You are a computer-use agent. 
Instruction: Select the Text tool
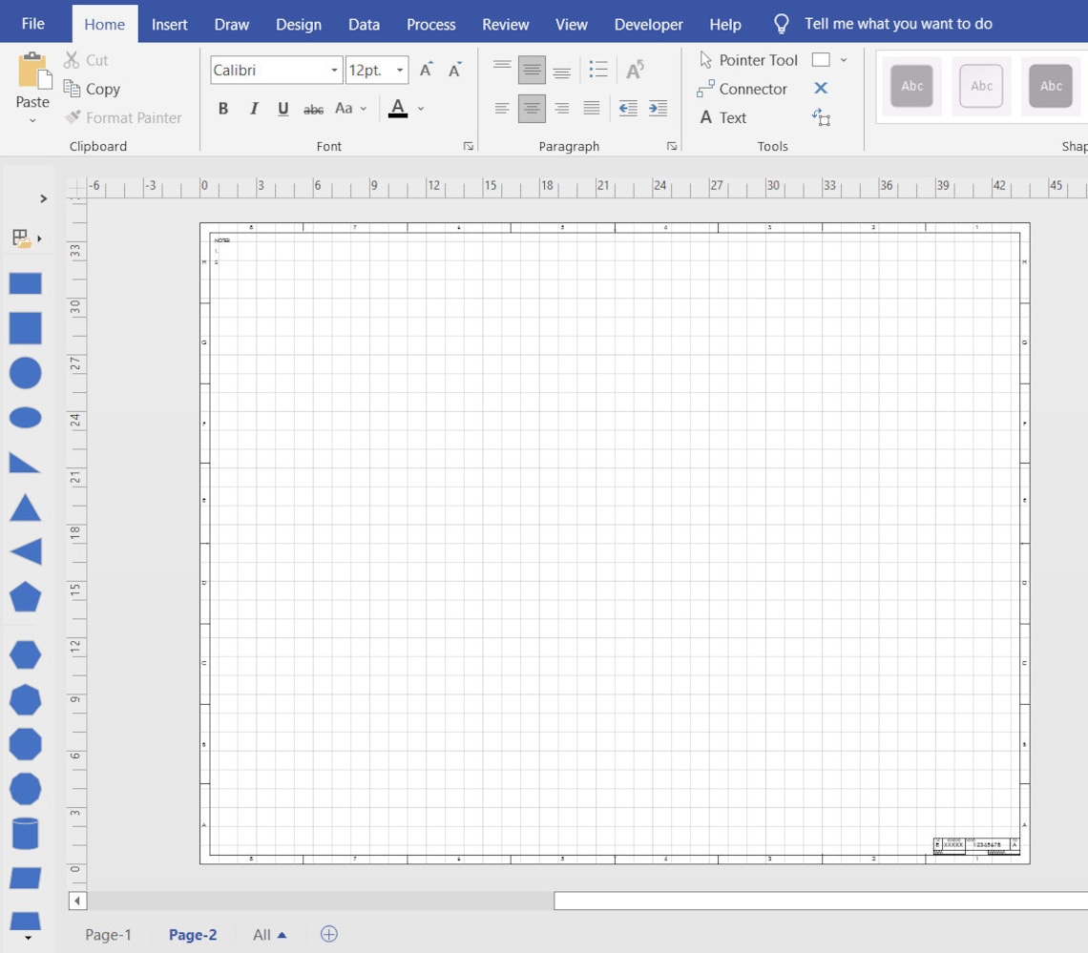click(x=734, y=117)
